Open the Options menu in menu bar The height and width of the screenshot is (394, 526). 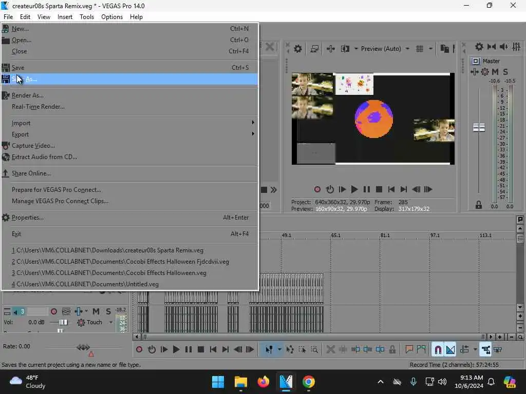coord(111,17)
